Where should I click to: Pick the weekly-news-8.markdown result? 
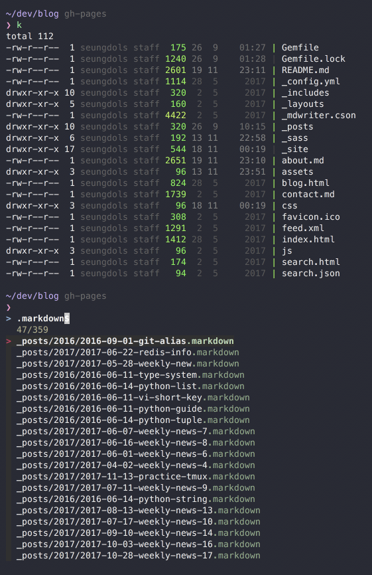click(x=136, y=443)
